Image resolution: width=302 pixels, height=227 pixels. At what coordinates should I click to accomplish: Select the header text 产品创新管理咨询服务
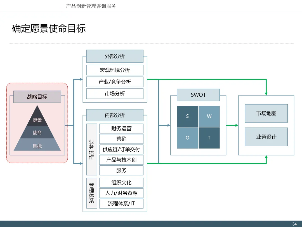[91, 6]
